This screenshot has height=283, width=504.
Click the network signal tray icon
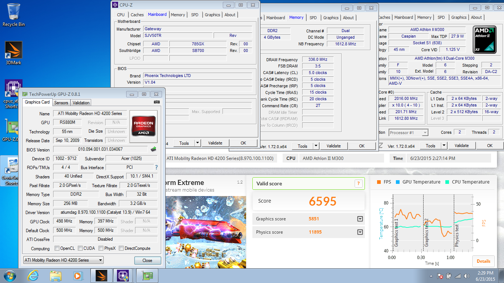coord(458,276)
